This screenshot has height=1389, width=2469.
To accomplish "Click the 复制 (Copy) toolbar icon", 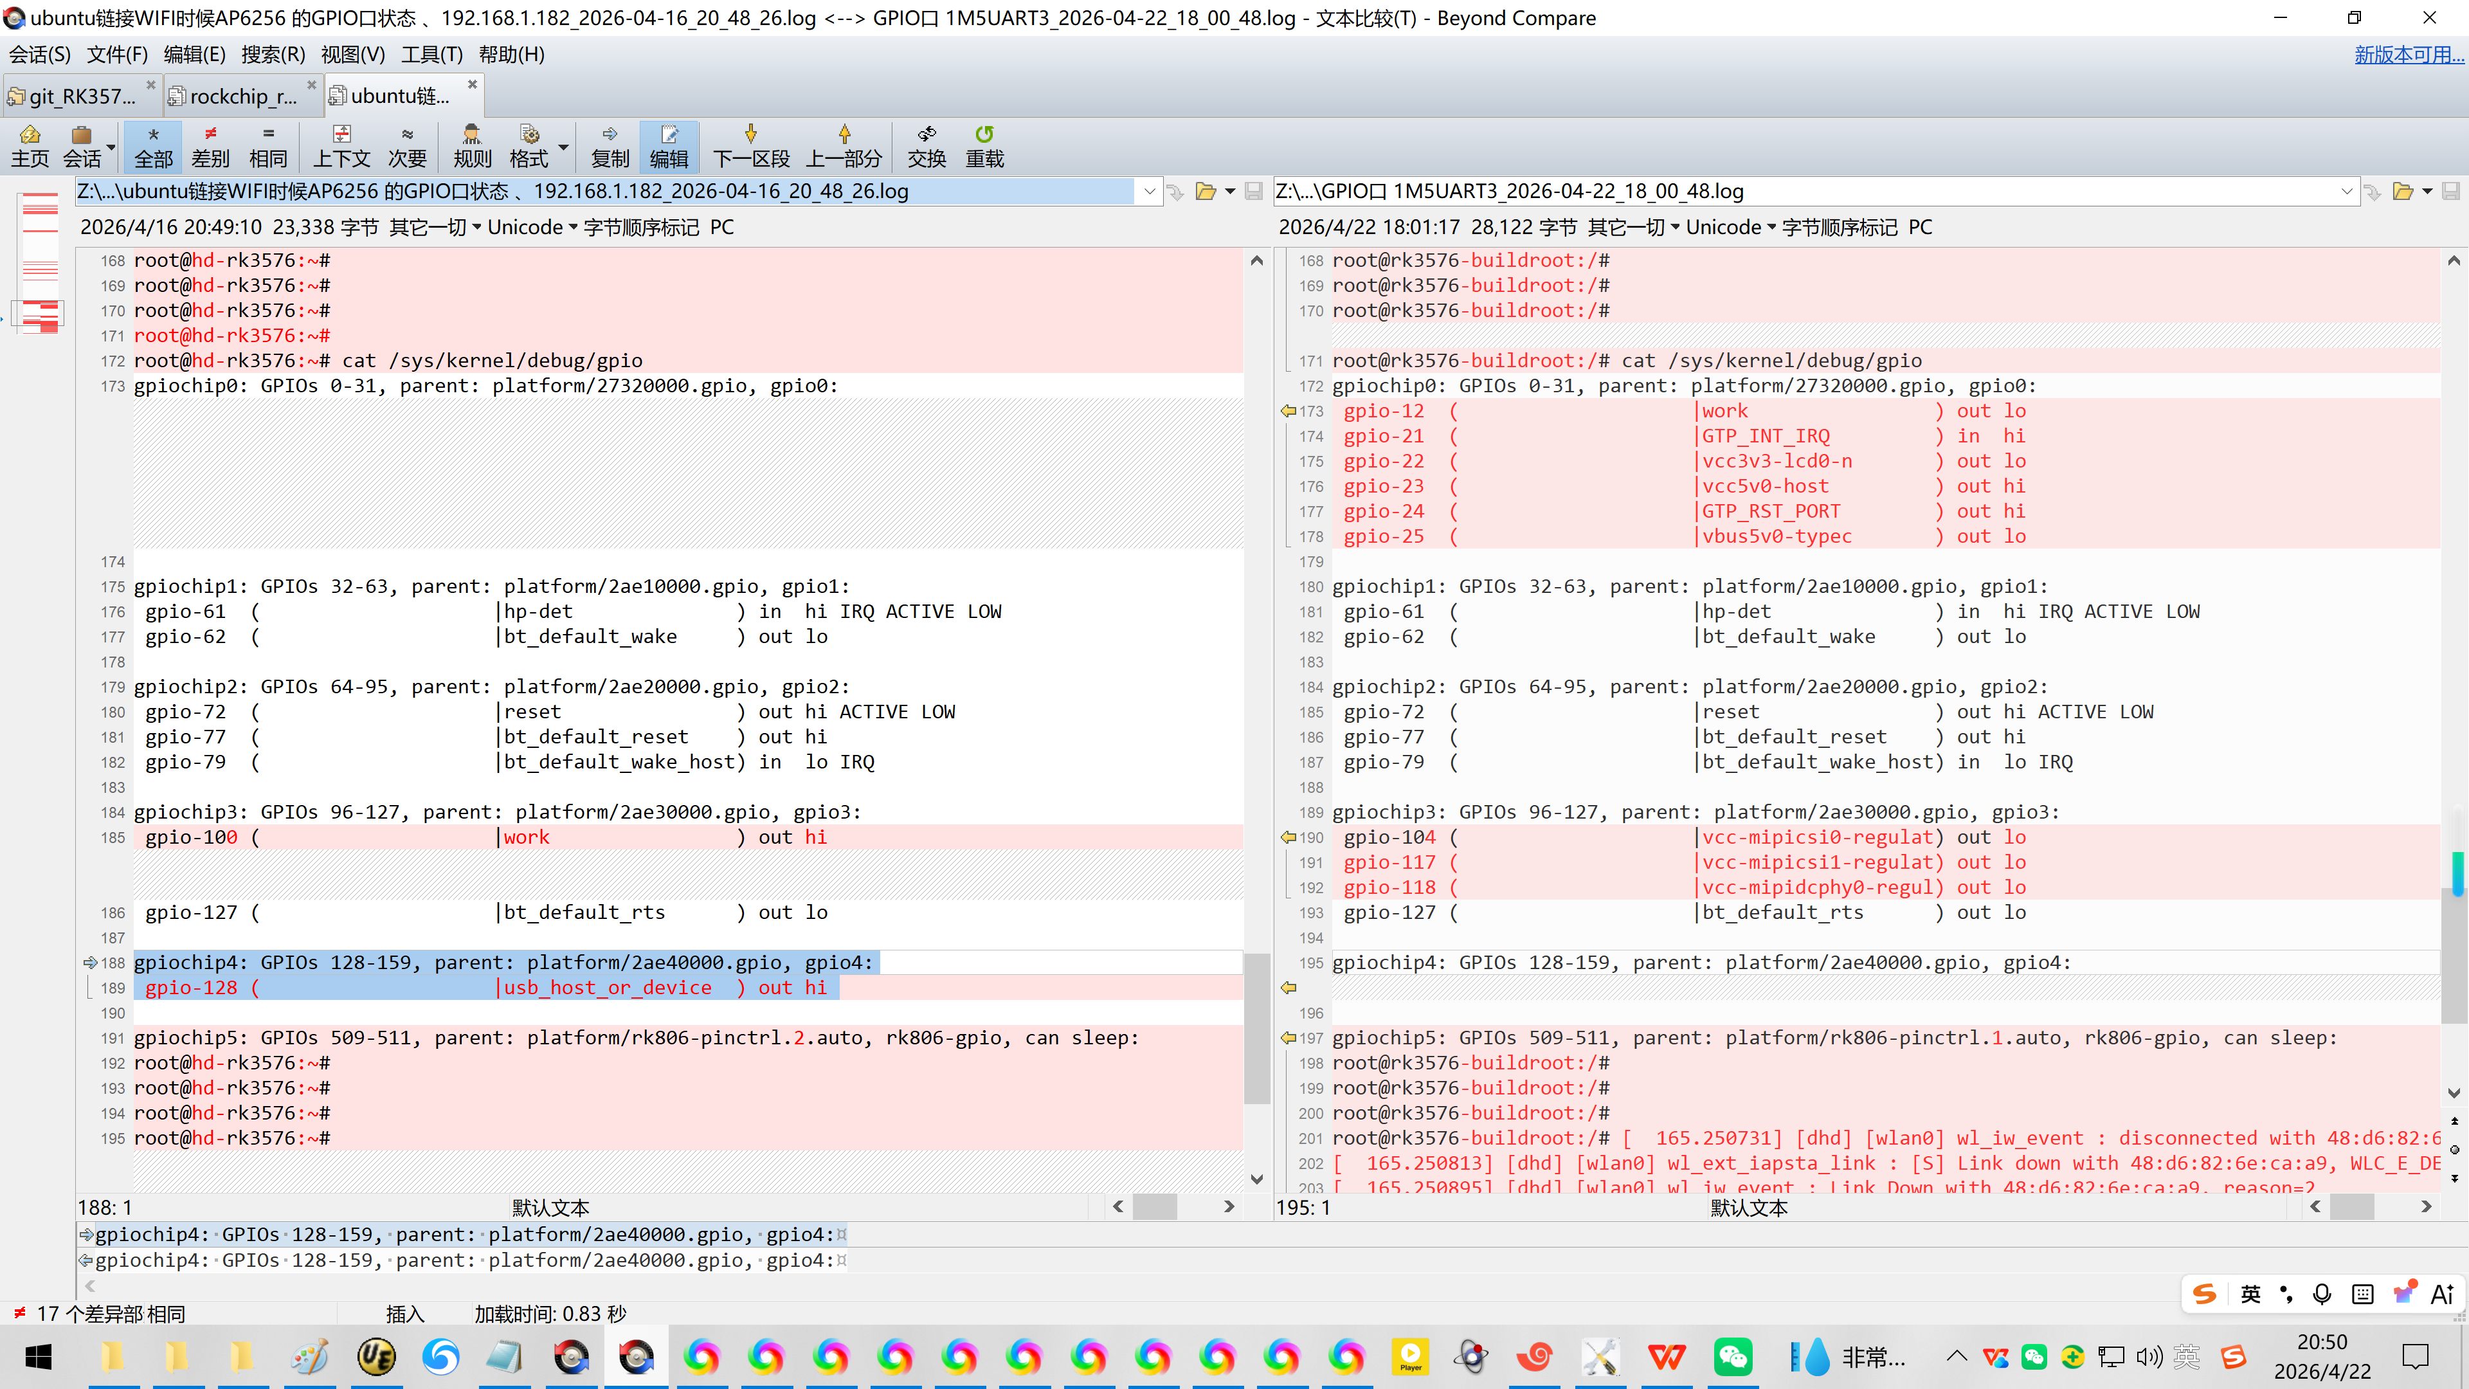I will coord(610,146).
